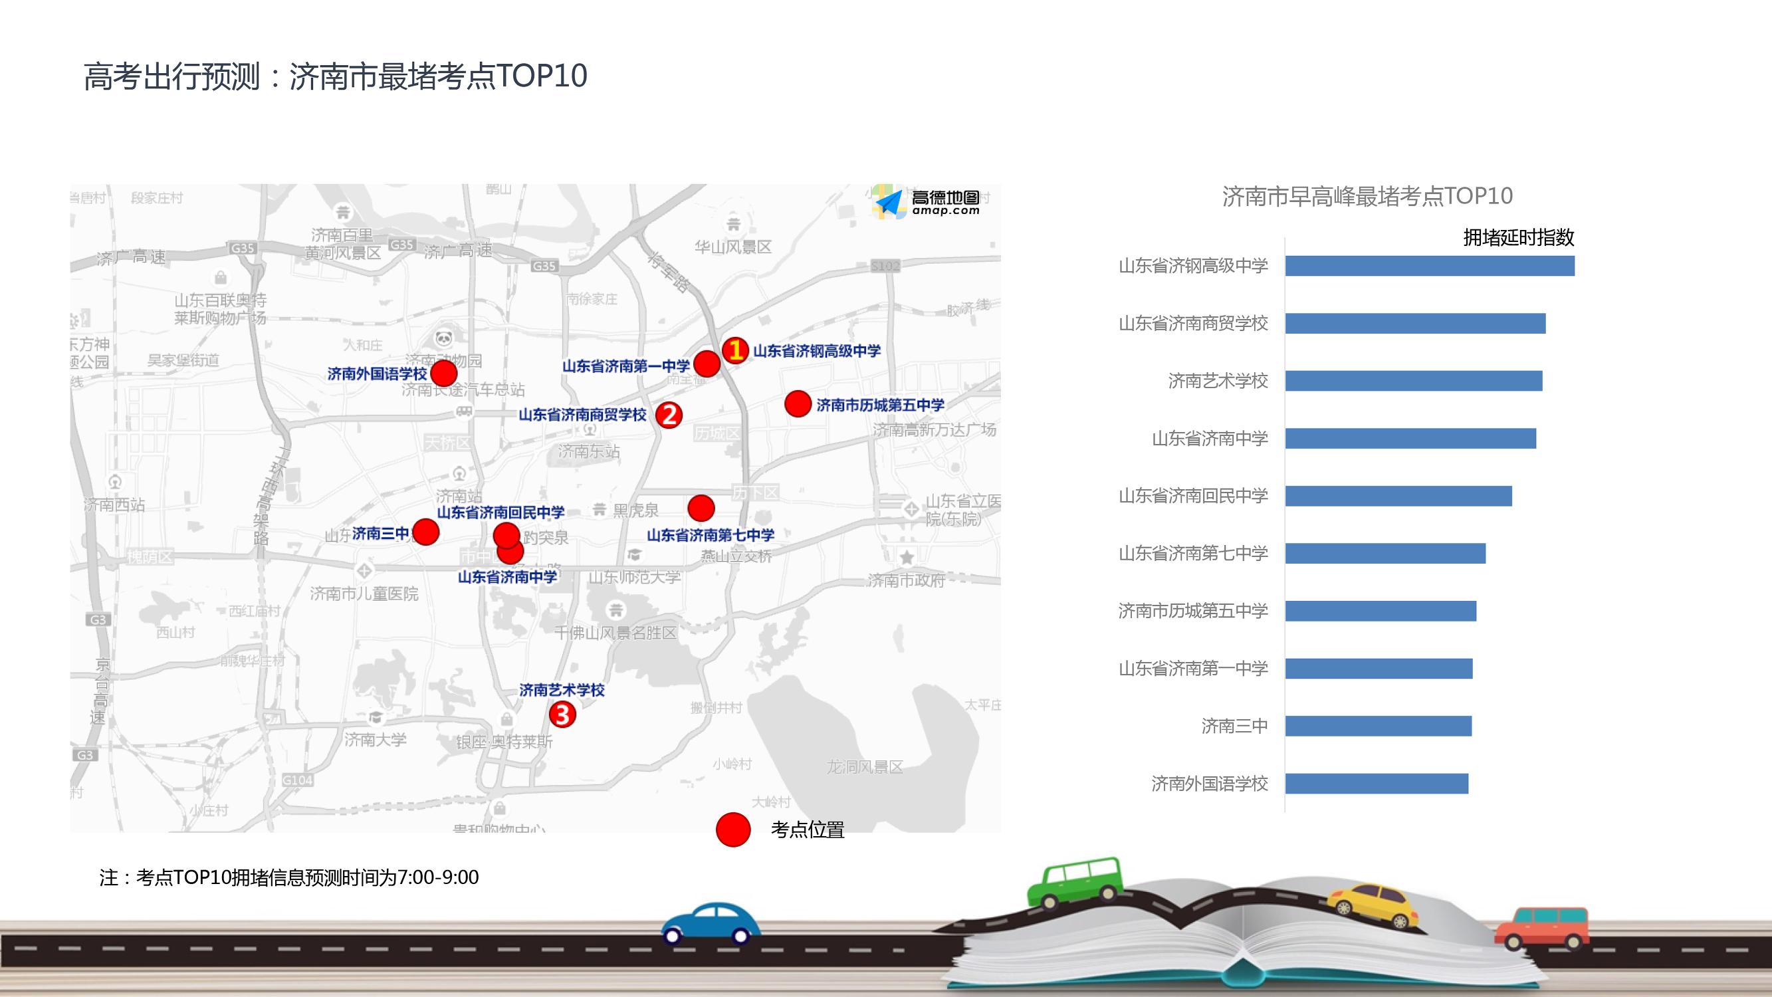1772x997 pixels.
Task: Click the red dot beside 济南外国语学校
Action: [443, 374]
